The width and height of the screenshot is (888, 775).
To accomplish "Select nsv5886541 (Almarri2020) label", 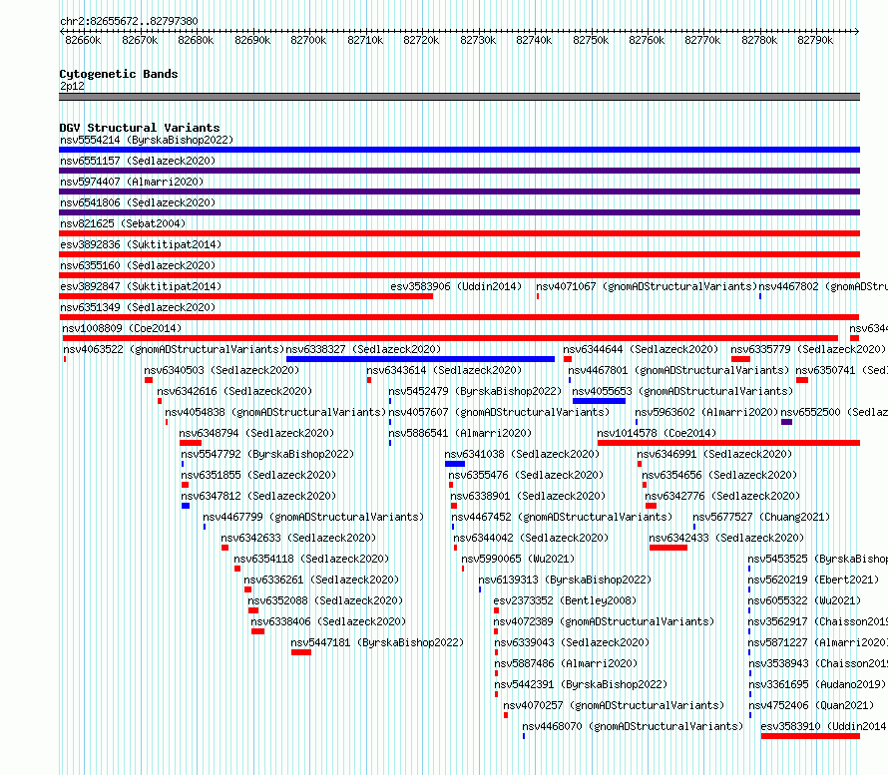I will click(460, 433).
